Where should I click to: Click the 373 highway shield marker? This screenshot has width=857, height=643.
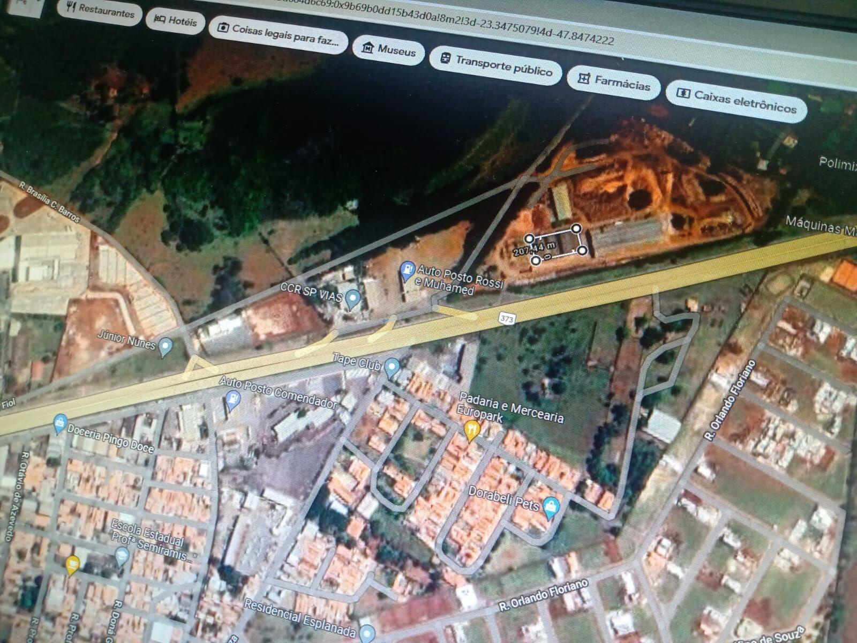(507, 318)
